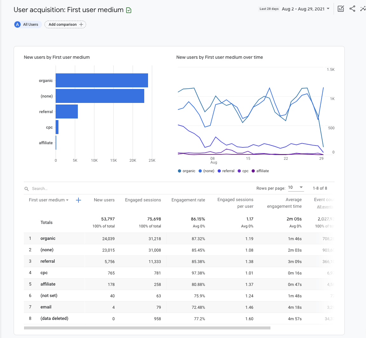The width and height of the screenshot is (366, 338).
Task: Toggle the referral series in chart legend
Action: [226, 171]
